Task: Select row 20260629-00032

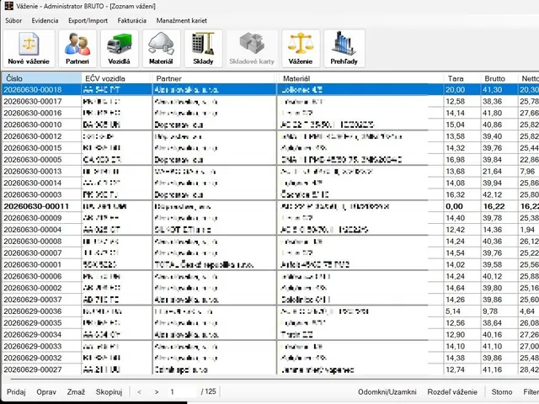Action: point(270,359)
